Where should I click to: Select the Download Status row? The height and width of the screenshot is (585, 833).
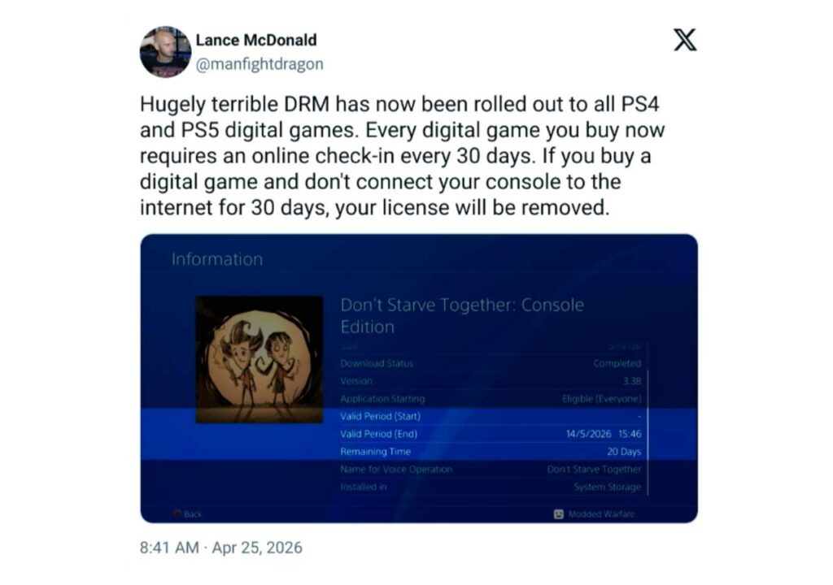pyautogui.click(x=491, y=364)
